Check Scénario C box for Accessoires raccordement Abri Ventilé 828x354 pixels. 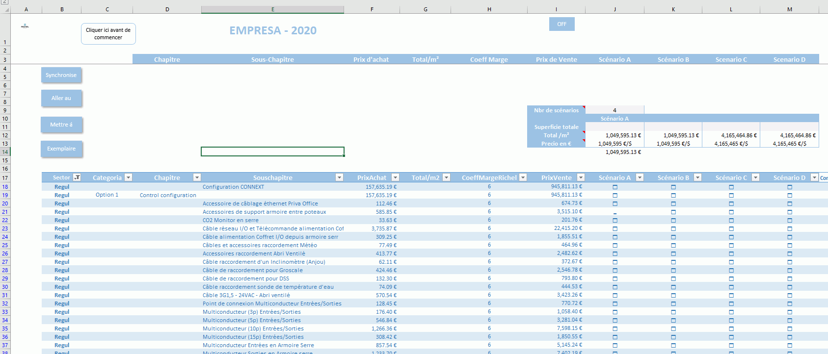pos(731,254)
